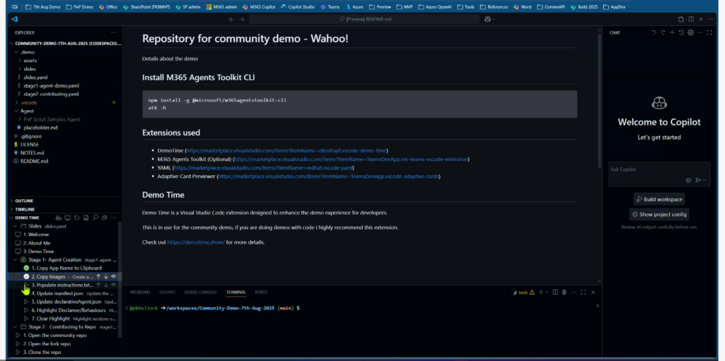Screen dimensions: 725x361
Task: Open the demotime.show link
Action: pyautogui.click(x=196, y=242)
